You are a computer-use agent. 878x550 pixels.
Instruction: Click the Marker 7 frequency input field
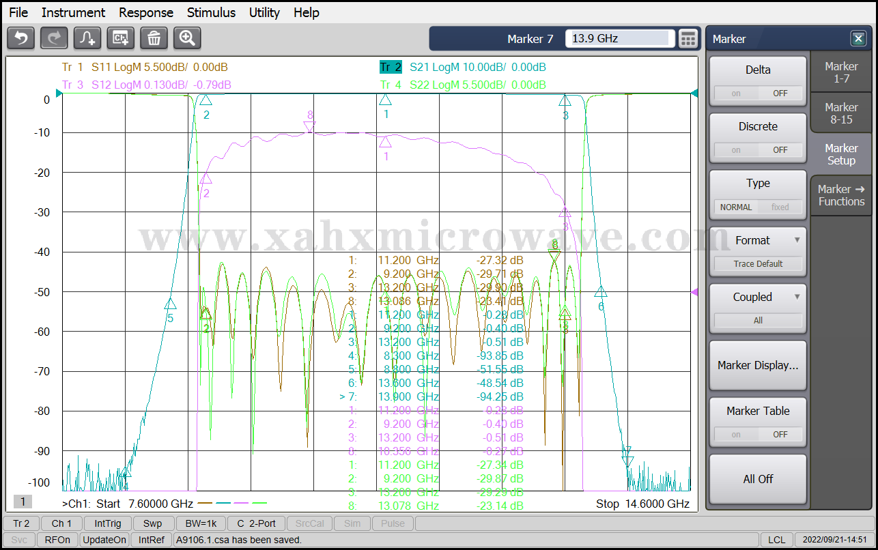(619, 39)
